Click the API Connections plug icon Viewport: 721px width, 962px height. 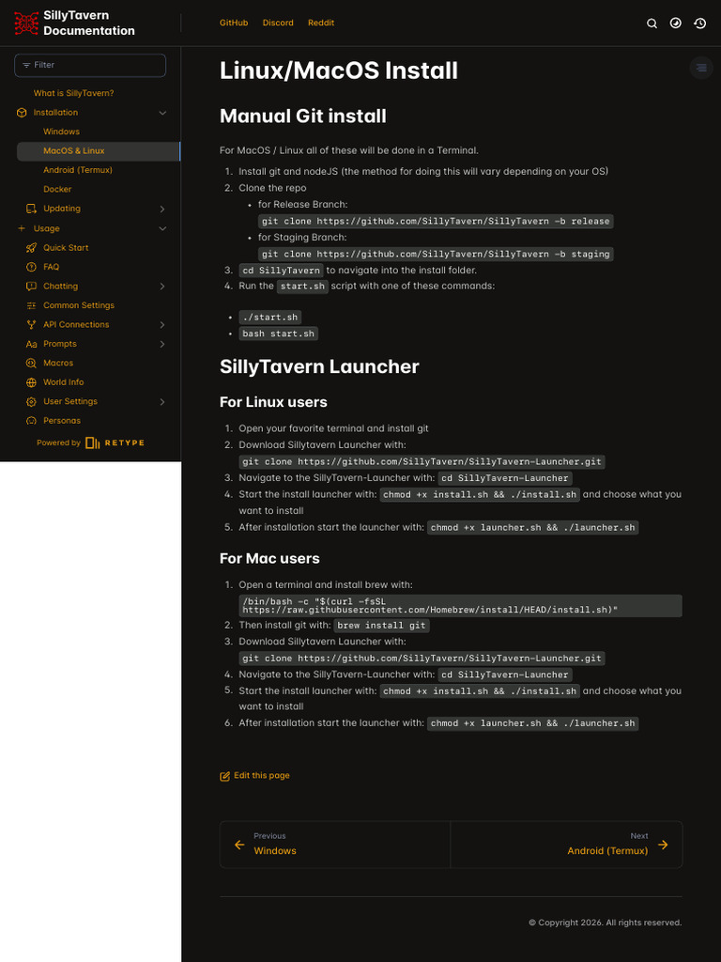31,324
